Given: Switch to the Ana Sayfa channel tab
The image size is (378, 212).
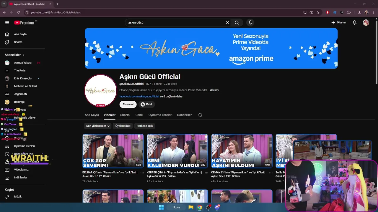Looking at the screenshot, I should (x=92, y=115).
